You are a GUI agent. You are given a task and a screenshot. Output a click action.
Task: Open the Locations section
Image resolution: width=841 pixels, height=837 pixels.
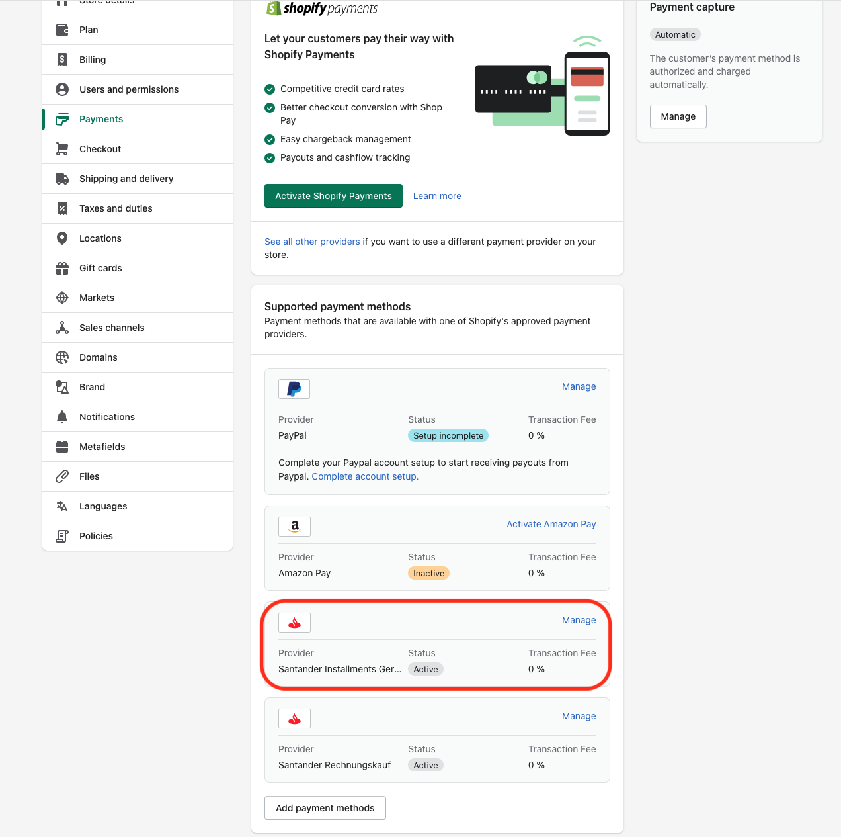[138, 238]
